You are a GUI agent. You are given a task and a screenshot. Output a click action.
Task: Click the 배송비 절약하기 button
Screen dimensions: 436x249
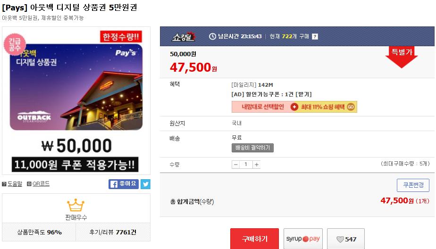(x=252, y=148)
